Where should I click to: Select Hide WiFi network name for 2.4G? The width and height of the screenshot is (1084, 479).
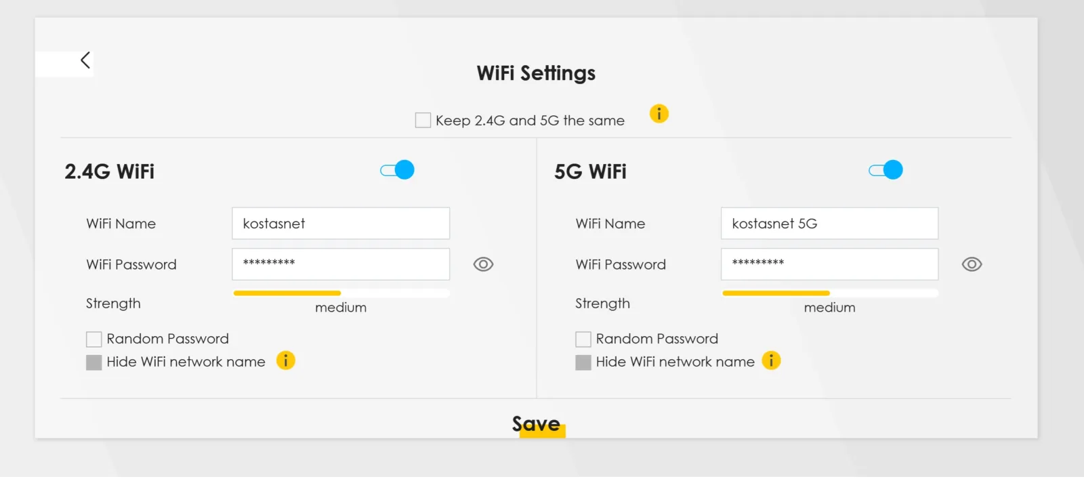point(93,362)
